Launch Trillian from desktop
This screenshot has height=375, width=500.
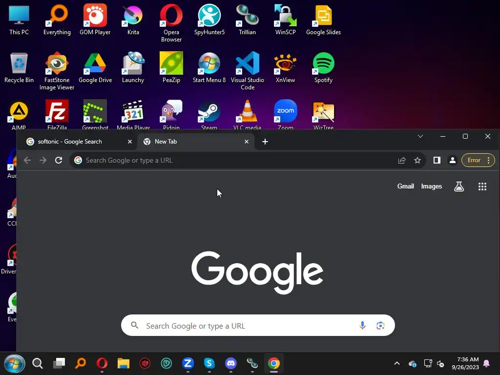coord(247,20)
